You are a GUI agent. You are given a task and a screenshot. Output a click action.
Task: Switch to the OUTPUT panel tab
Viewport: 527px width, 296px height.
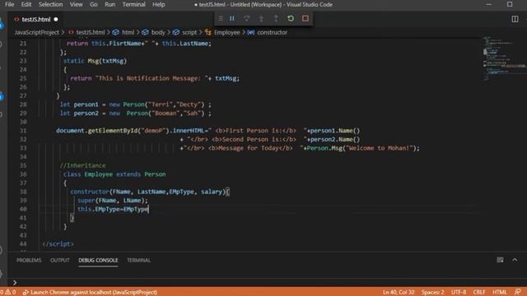(x=60, y=260)
